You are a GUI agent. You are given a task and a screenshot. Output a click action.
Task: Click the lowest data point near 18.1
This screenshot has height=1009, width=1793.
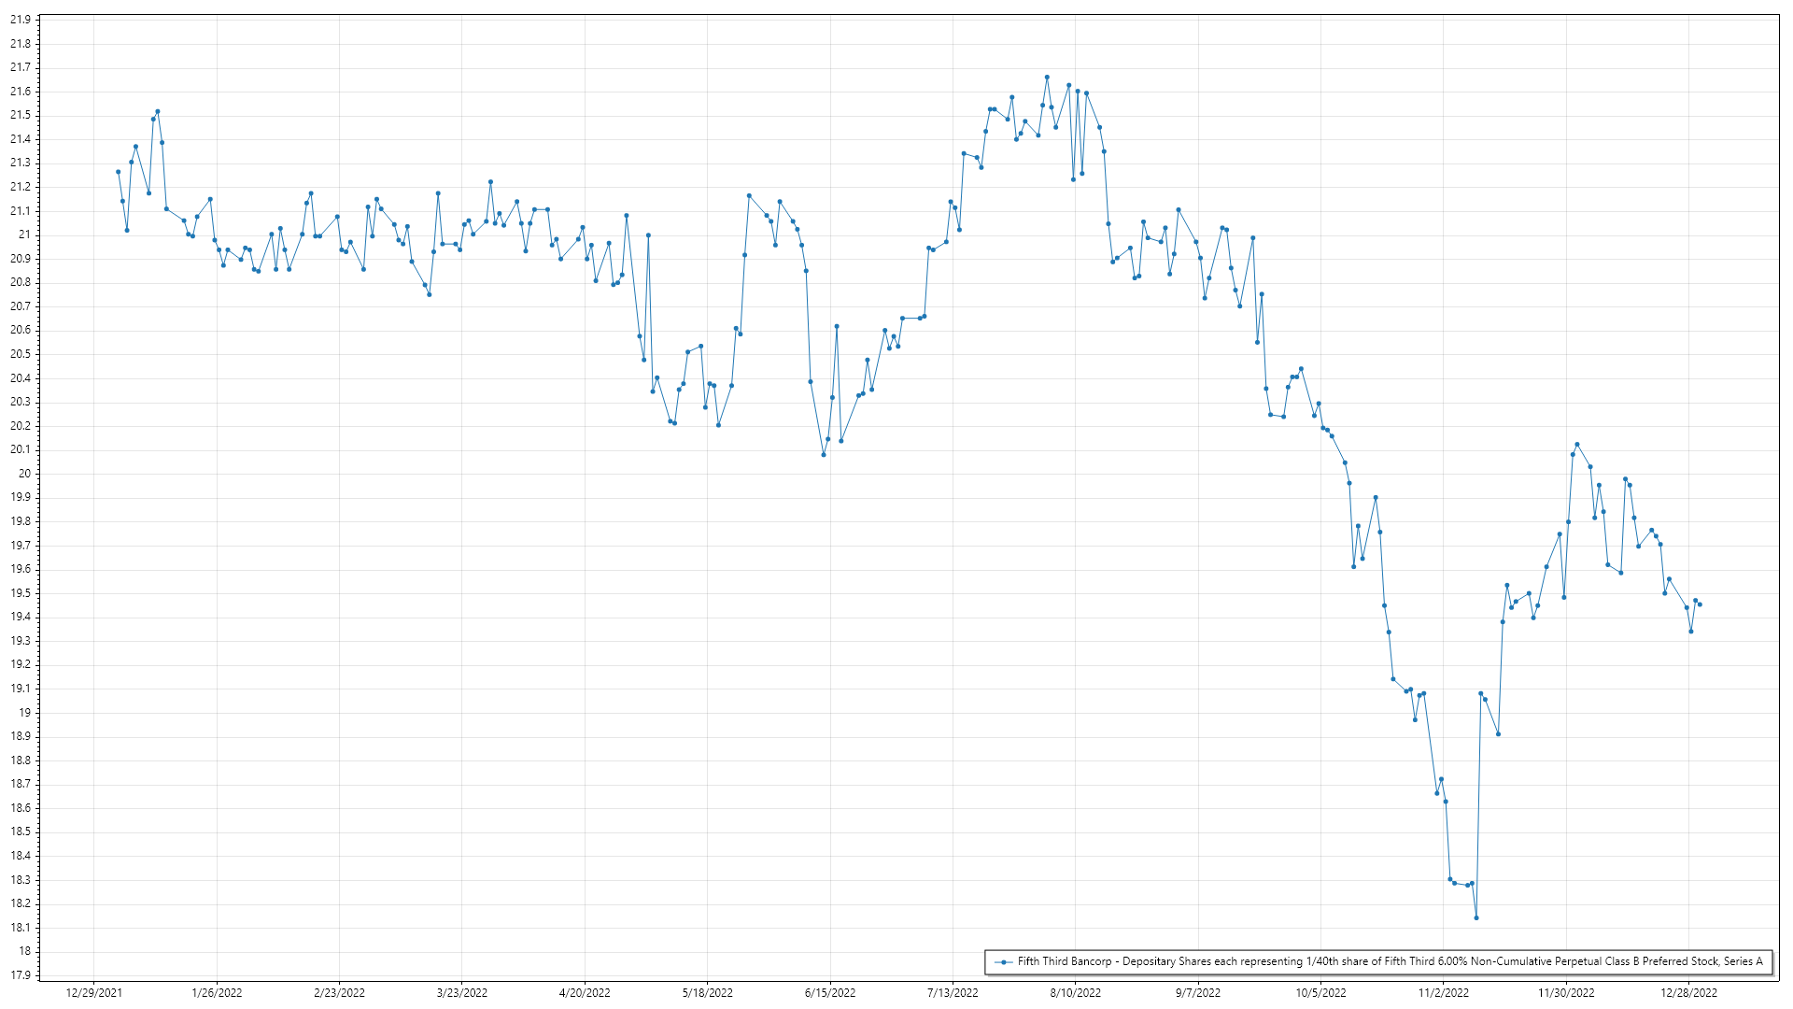(x=1476, y=918)
